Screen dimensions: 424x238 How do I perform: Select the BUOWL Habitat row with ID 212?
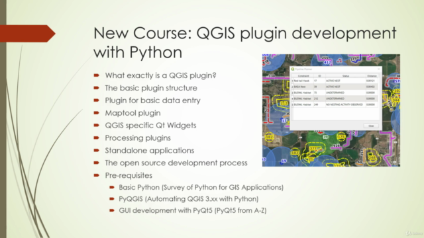click(334, 99)
